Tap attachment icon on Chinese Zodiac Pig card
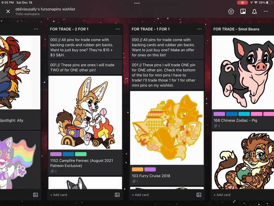274x206 pixels. (x=215, y=126)
